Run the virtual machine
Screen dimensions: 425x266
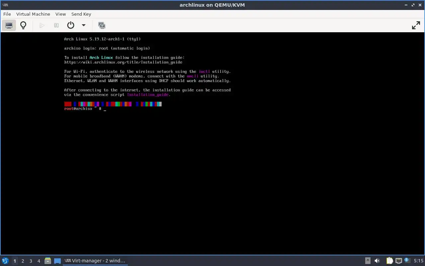click(x=42, y=25)
